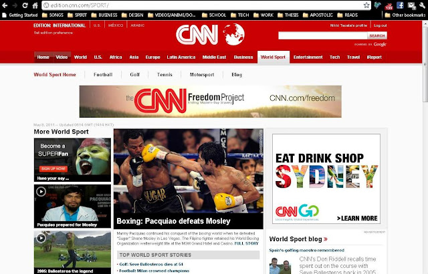428x274 pixels.
Task: Open the Travel nav tab
Action: coord(354,57)
